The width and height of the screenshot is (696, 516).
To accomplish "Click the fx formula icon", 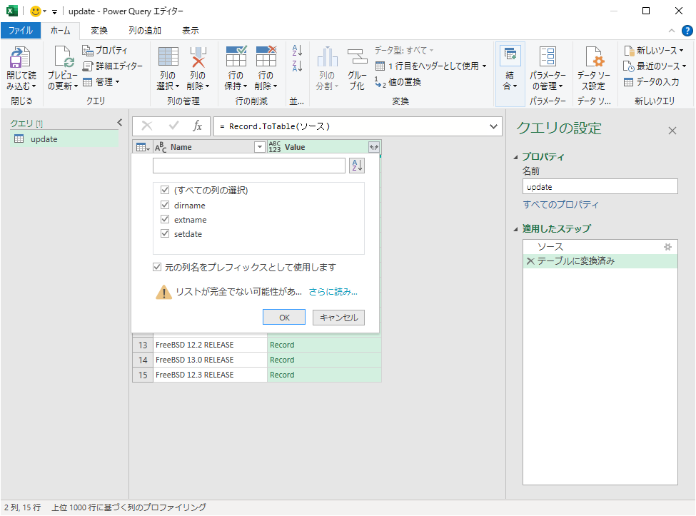I will (198, 126).
